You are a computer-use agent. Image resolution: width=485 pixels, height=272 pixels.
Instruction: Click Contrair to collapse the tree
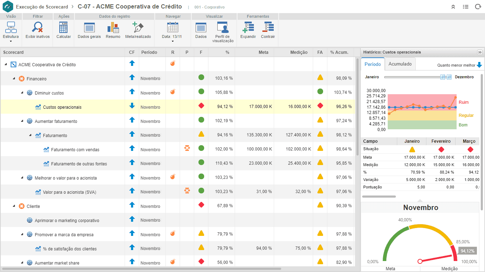pos(268,30)
